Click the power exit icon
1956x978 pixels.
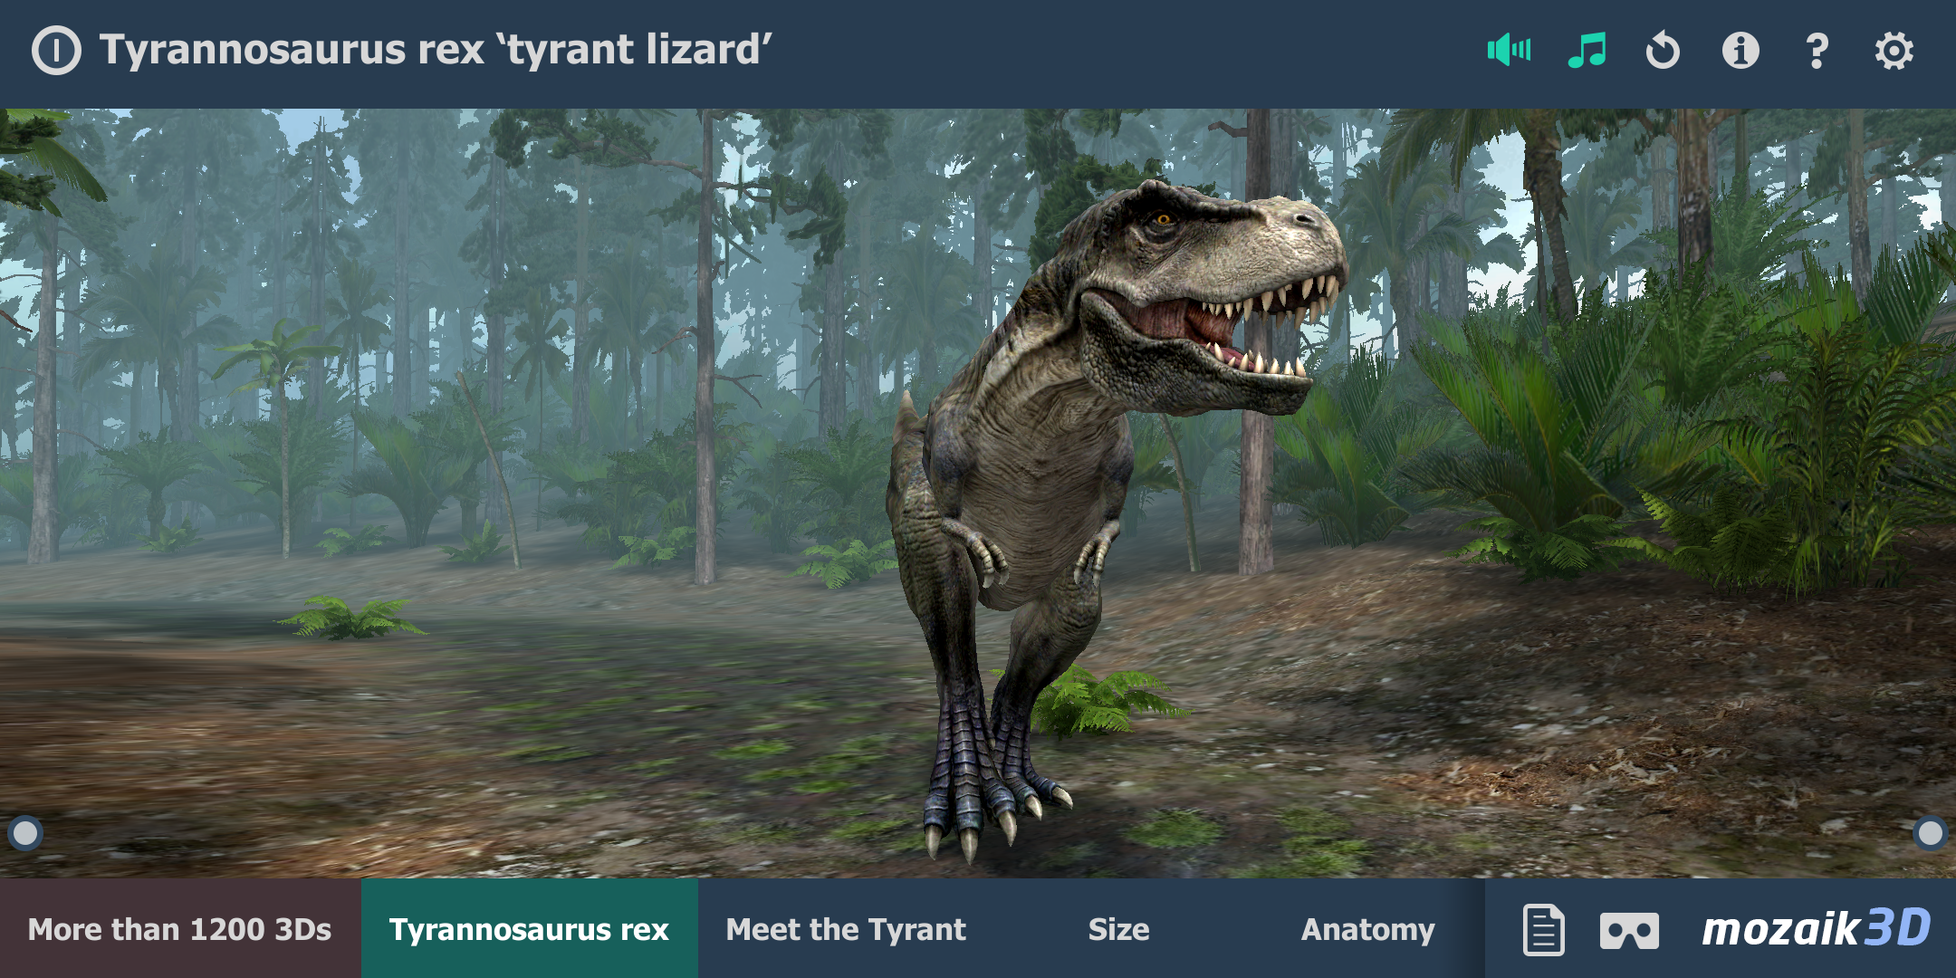point(56,50)
